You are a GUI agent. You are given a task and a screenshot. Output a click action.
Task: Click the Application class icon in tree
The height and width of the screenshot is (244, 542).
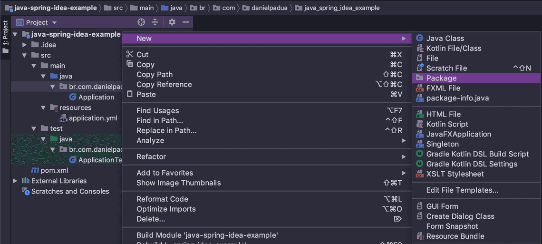click(73, 97)
